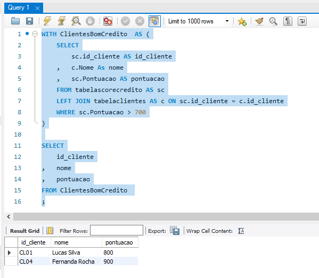Viewport: 319px width, 278px height.
Task: Run Explain plan for statement
Action: 76,21
